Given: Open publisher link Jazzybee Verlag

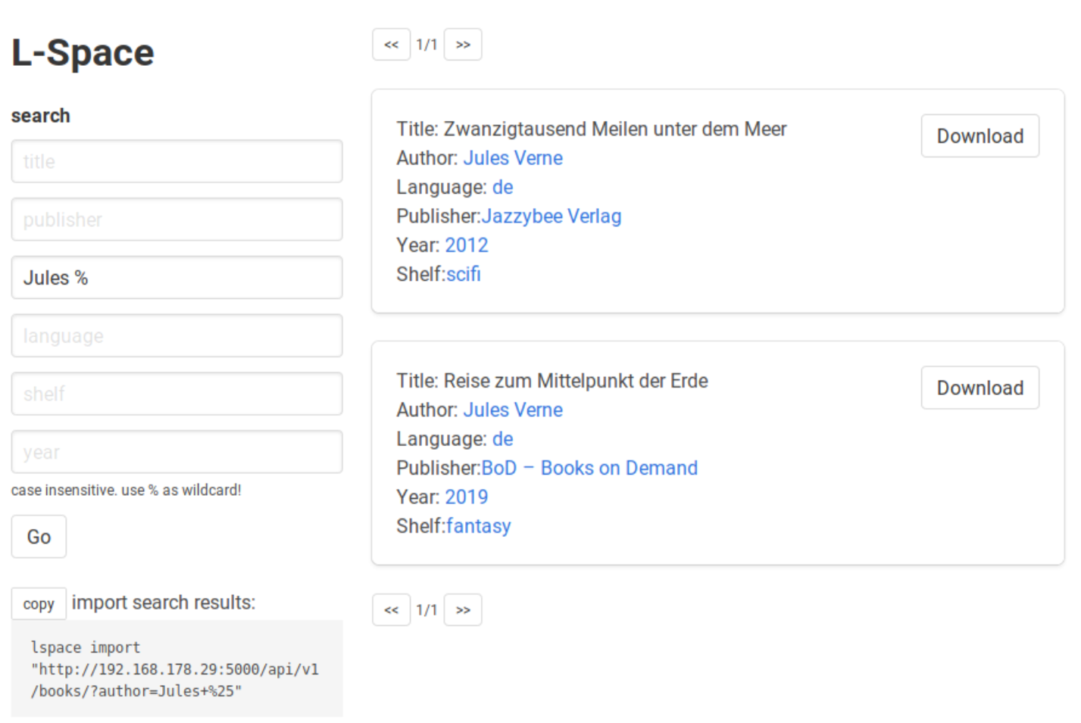Looking at the screenshot, I should 551,216.
